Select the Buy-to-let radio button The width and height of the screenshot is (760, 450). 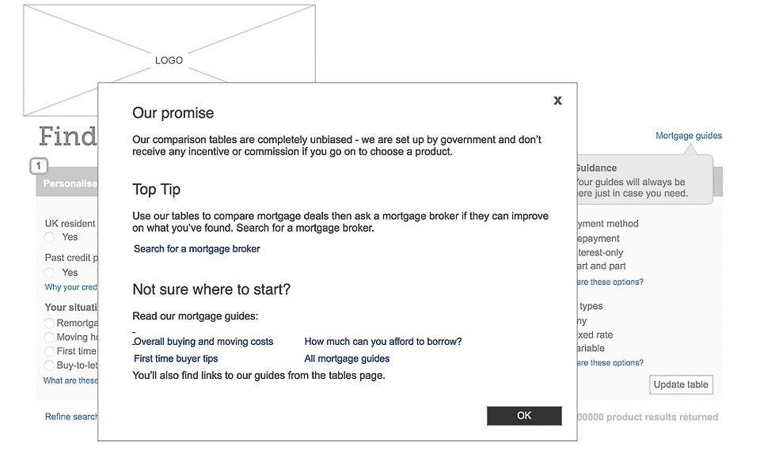[x=50, y=365]
